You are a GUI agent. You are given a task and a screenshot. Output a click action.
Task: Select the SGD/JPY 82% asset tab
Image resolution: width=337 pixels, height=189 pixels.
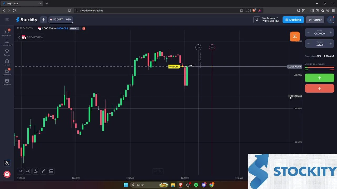pyautogui.click(x=61, y=20)
